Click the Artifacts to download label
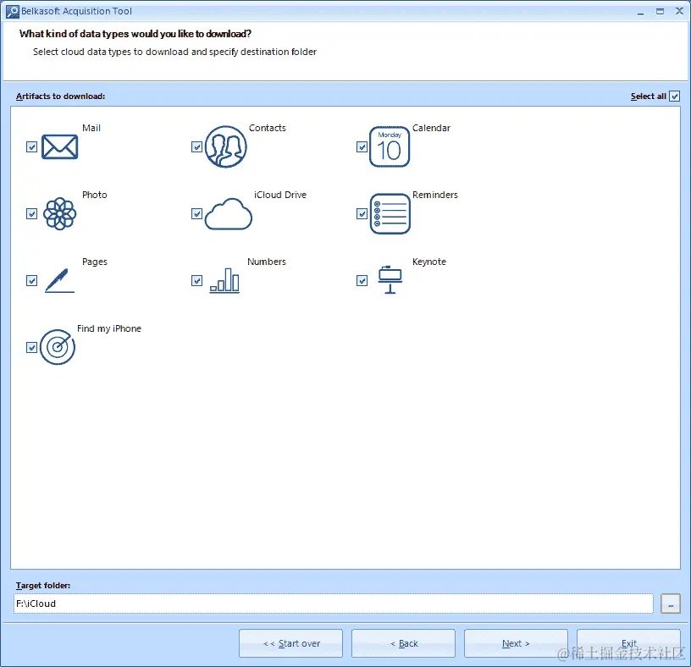Image resolution: width=691 pixels, height=667 pixels. [x=60, y=96]
